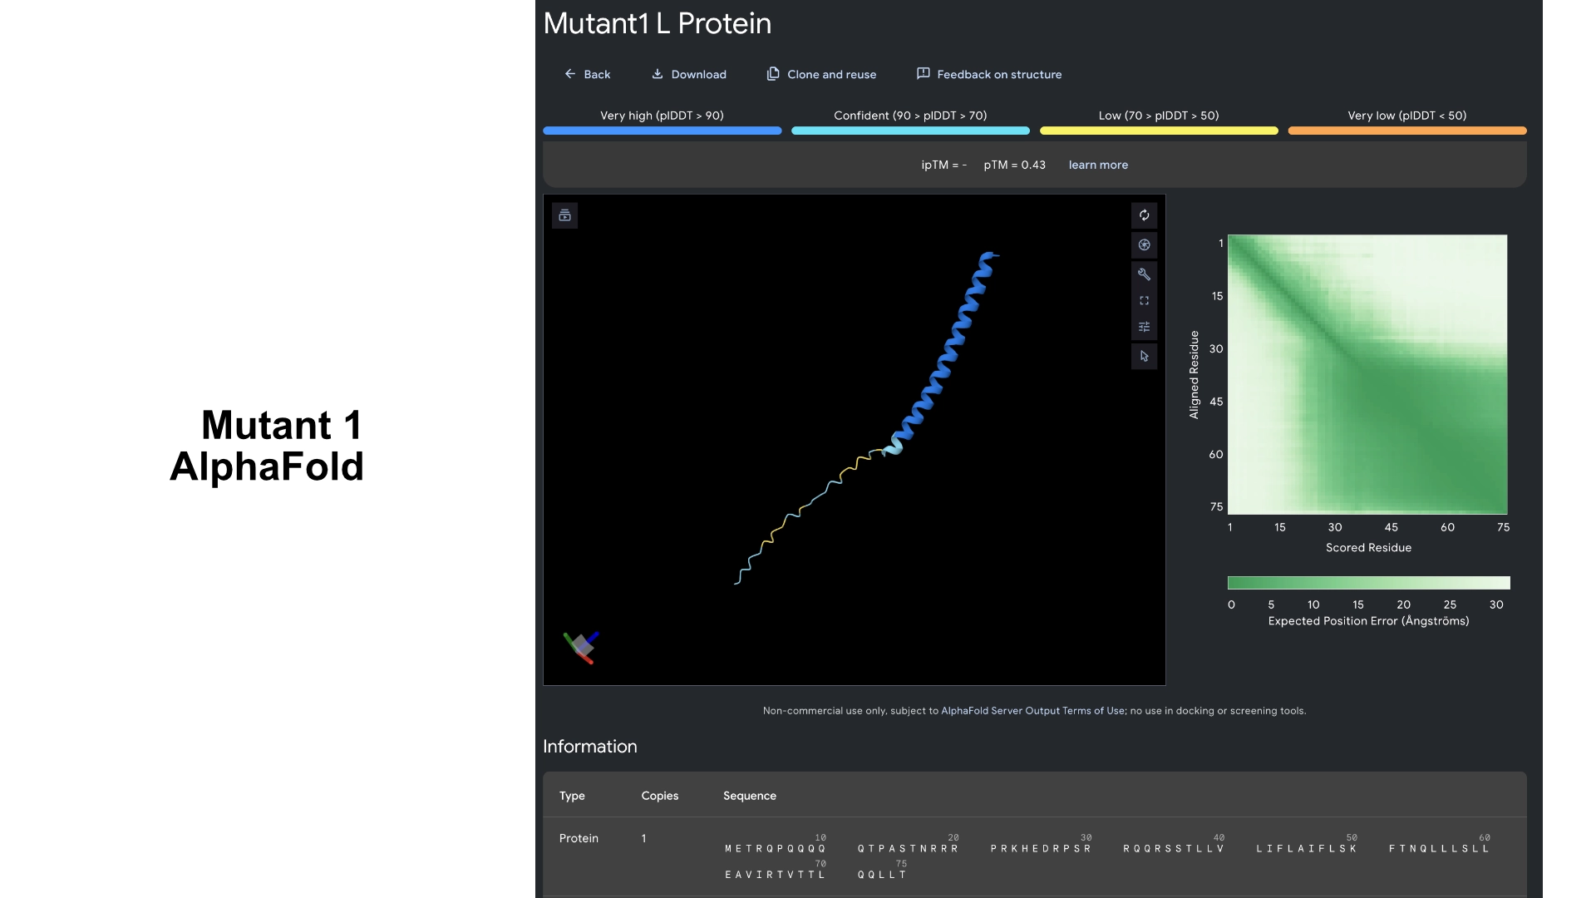Viewport: 1596px width, 898px height.
Task: Click the sequence block FTNQLLLSLL
Action: point(1440,848)
